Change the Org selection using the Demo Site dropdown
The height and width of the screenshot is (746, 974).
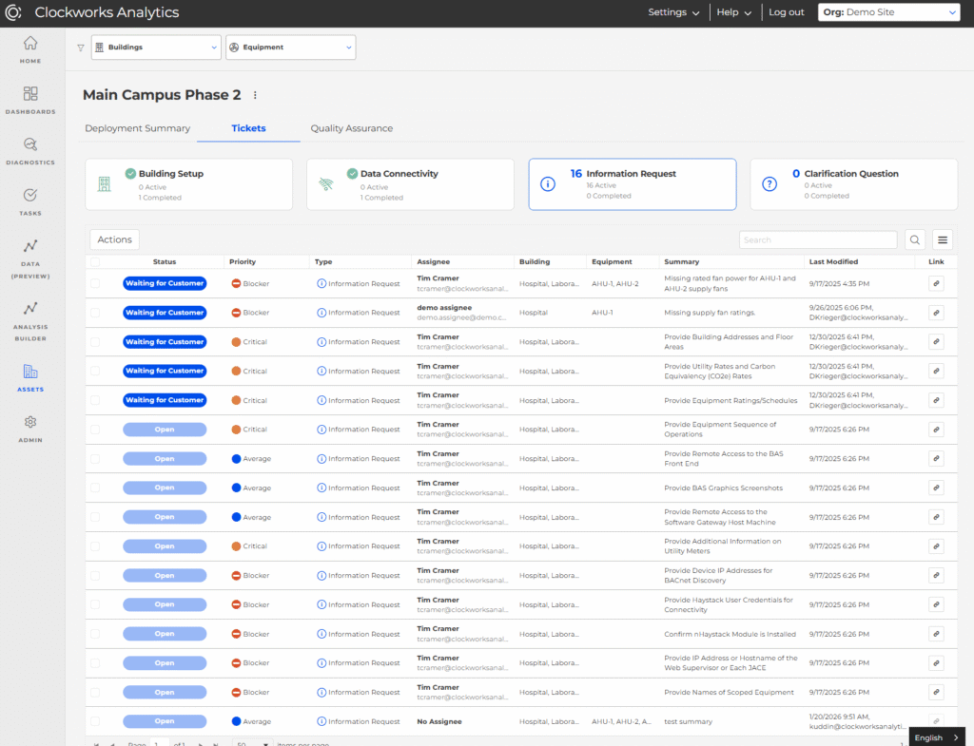click(x=888, y=12)
